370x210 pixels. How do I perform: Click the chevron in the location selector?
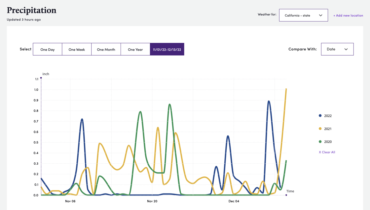[x=320, y=15]
